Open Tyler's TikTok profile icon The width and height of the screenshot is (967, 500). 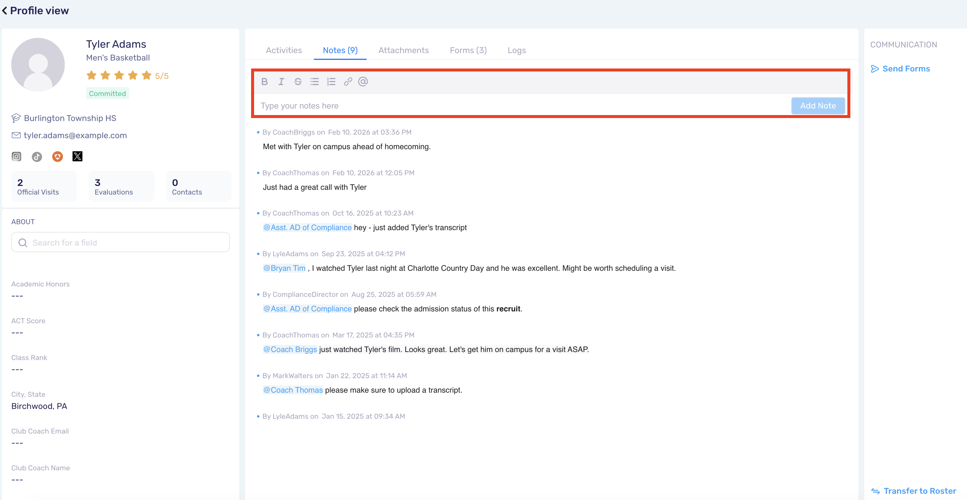click(x=37, y=156)
